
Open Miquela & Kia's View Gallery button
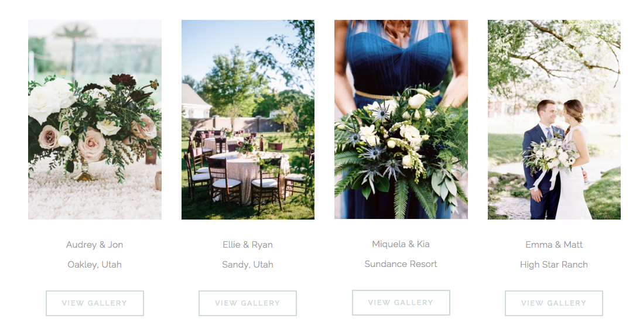tap(401, 303)
